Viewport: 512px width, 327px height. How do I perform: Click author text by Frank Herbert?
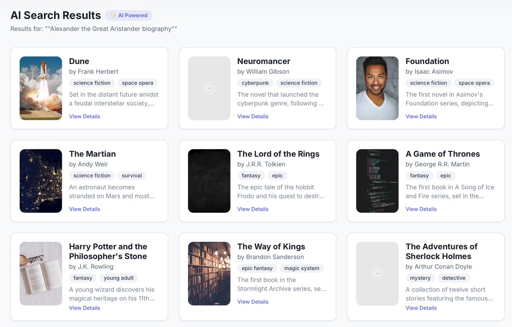pyautogui.click(x=94, y=72)
